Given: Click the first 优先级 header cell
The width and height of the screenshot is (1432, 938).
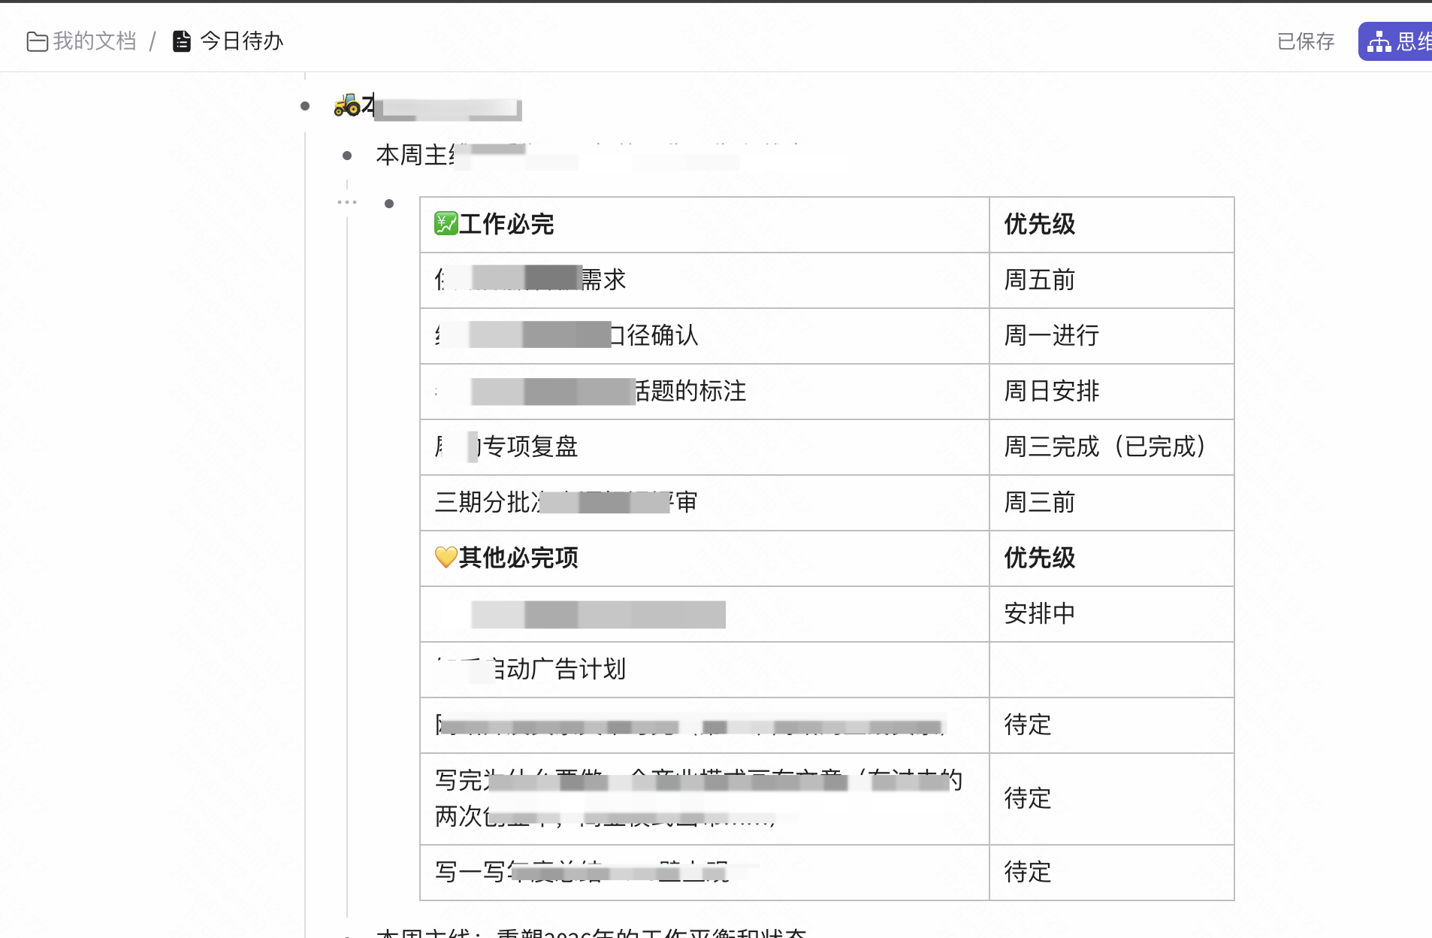Looking at the screenshot, I should tap(1112, 225).
